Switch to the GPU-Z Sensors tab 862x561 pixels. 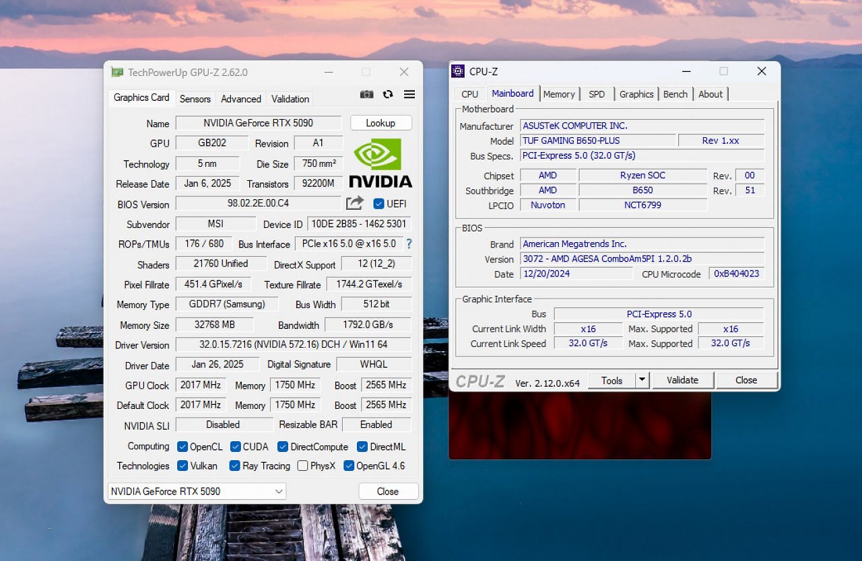coord(195,99)
